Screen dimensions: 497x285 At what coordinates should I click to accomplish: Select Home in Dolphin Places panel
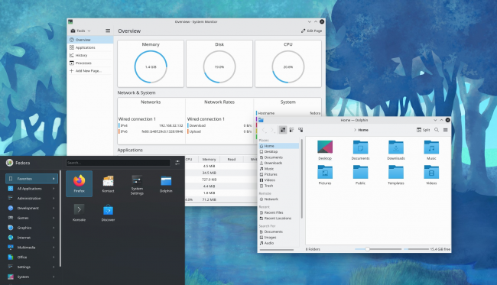(278, 146)
